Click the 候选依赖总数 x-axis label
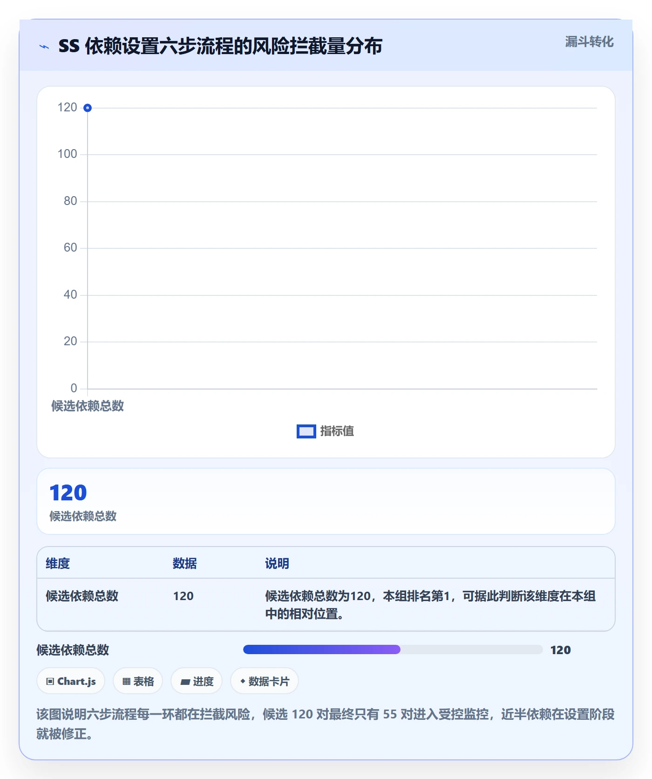652x779 pixels. [x=88, y=406]
